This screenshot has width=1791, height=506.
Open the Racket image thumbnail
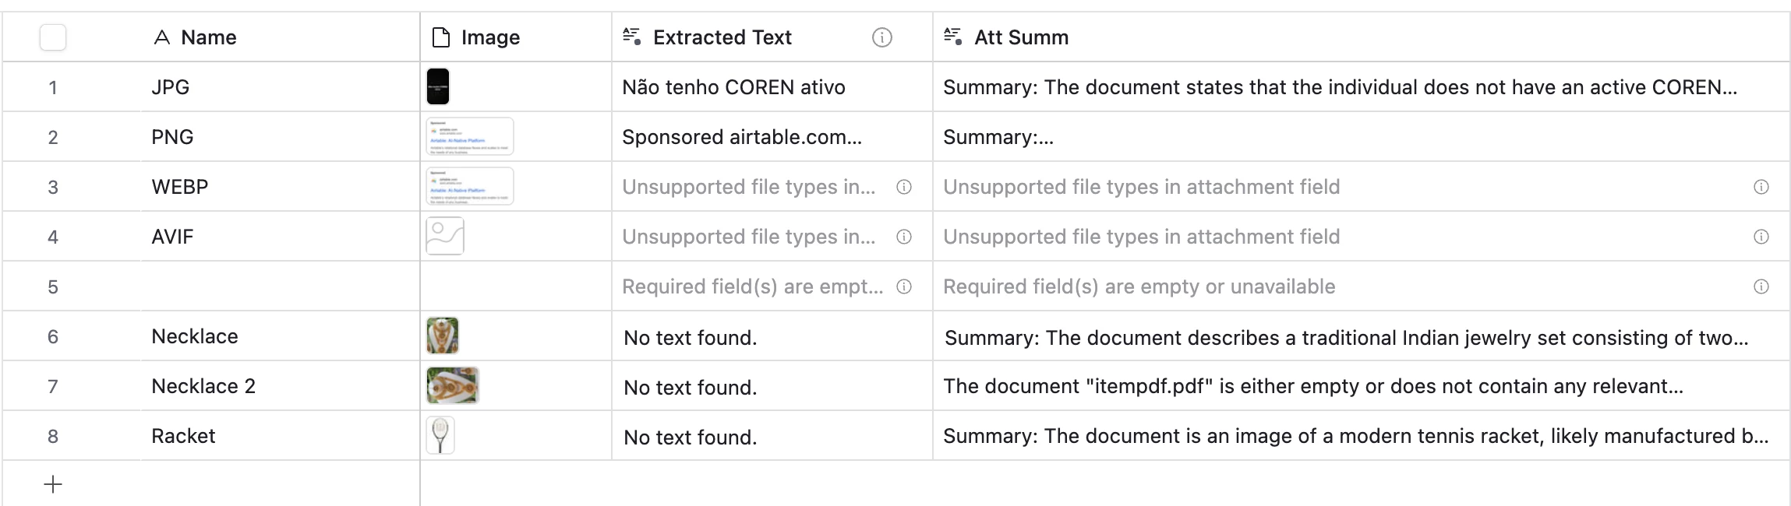point(440,435)
